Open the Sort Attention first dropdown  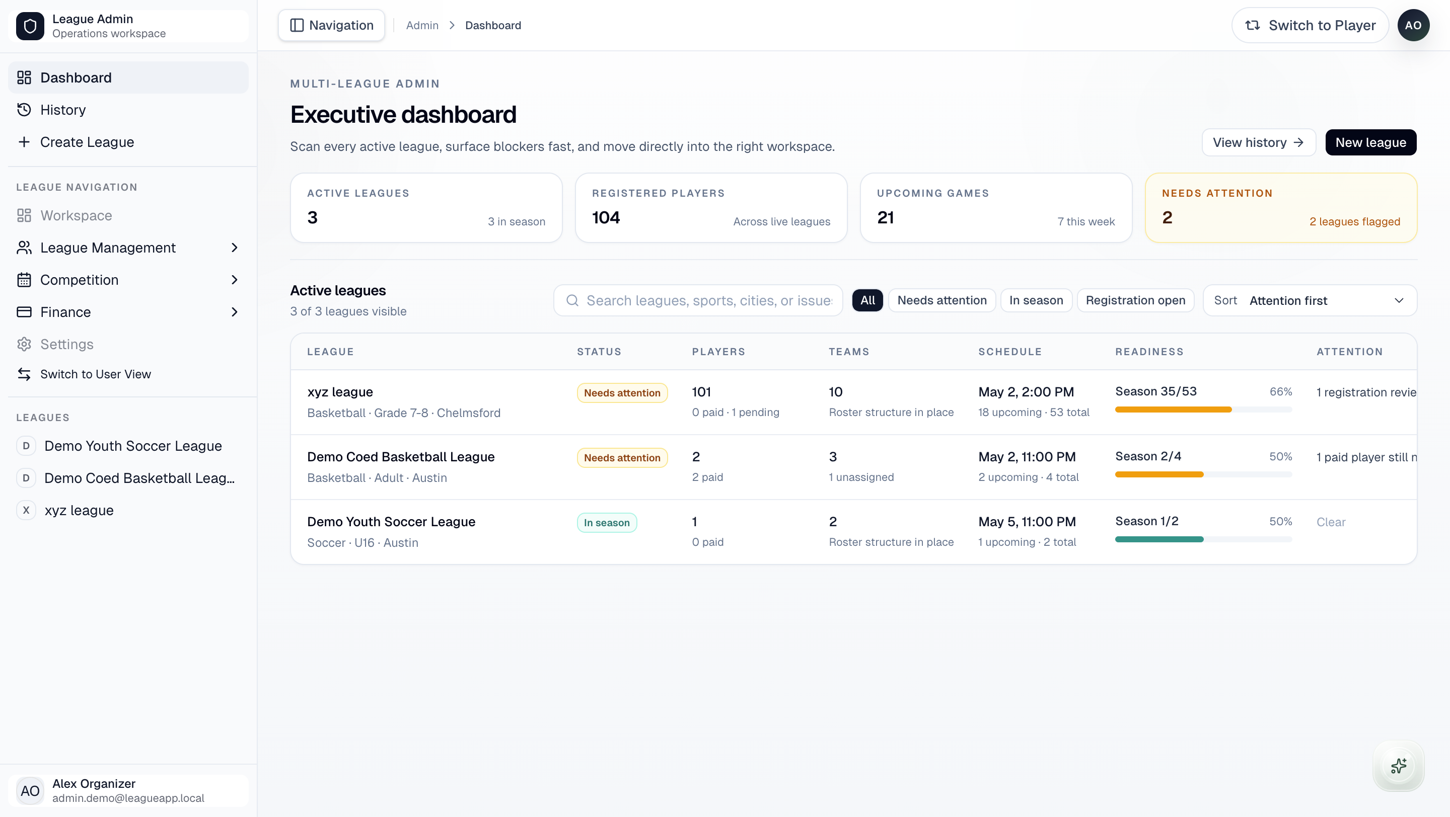coord(1310,300)
